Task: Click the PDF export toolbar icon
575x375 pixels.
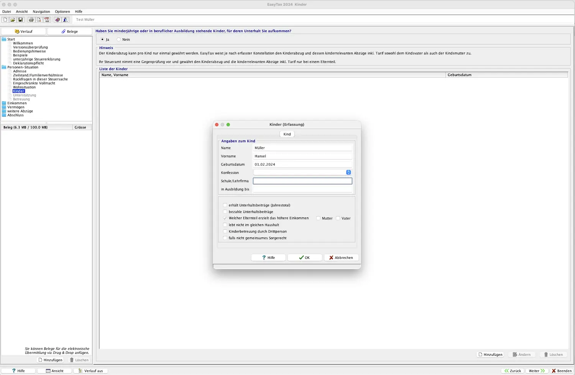Action: (47, 20)
